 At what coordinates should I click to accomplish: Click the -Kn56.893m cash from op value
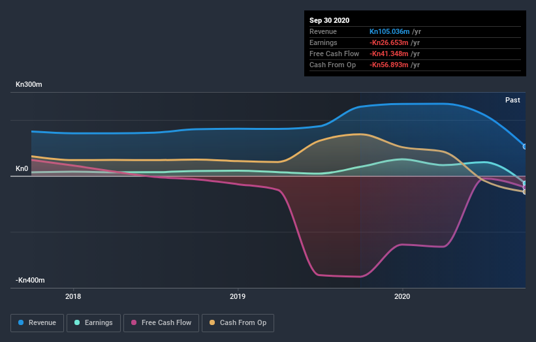coord(388,65)
